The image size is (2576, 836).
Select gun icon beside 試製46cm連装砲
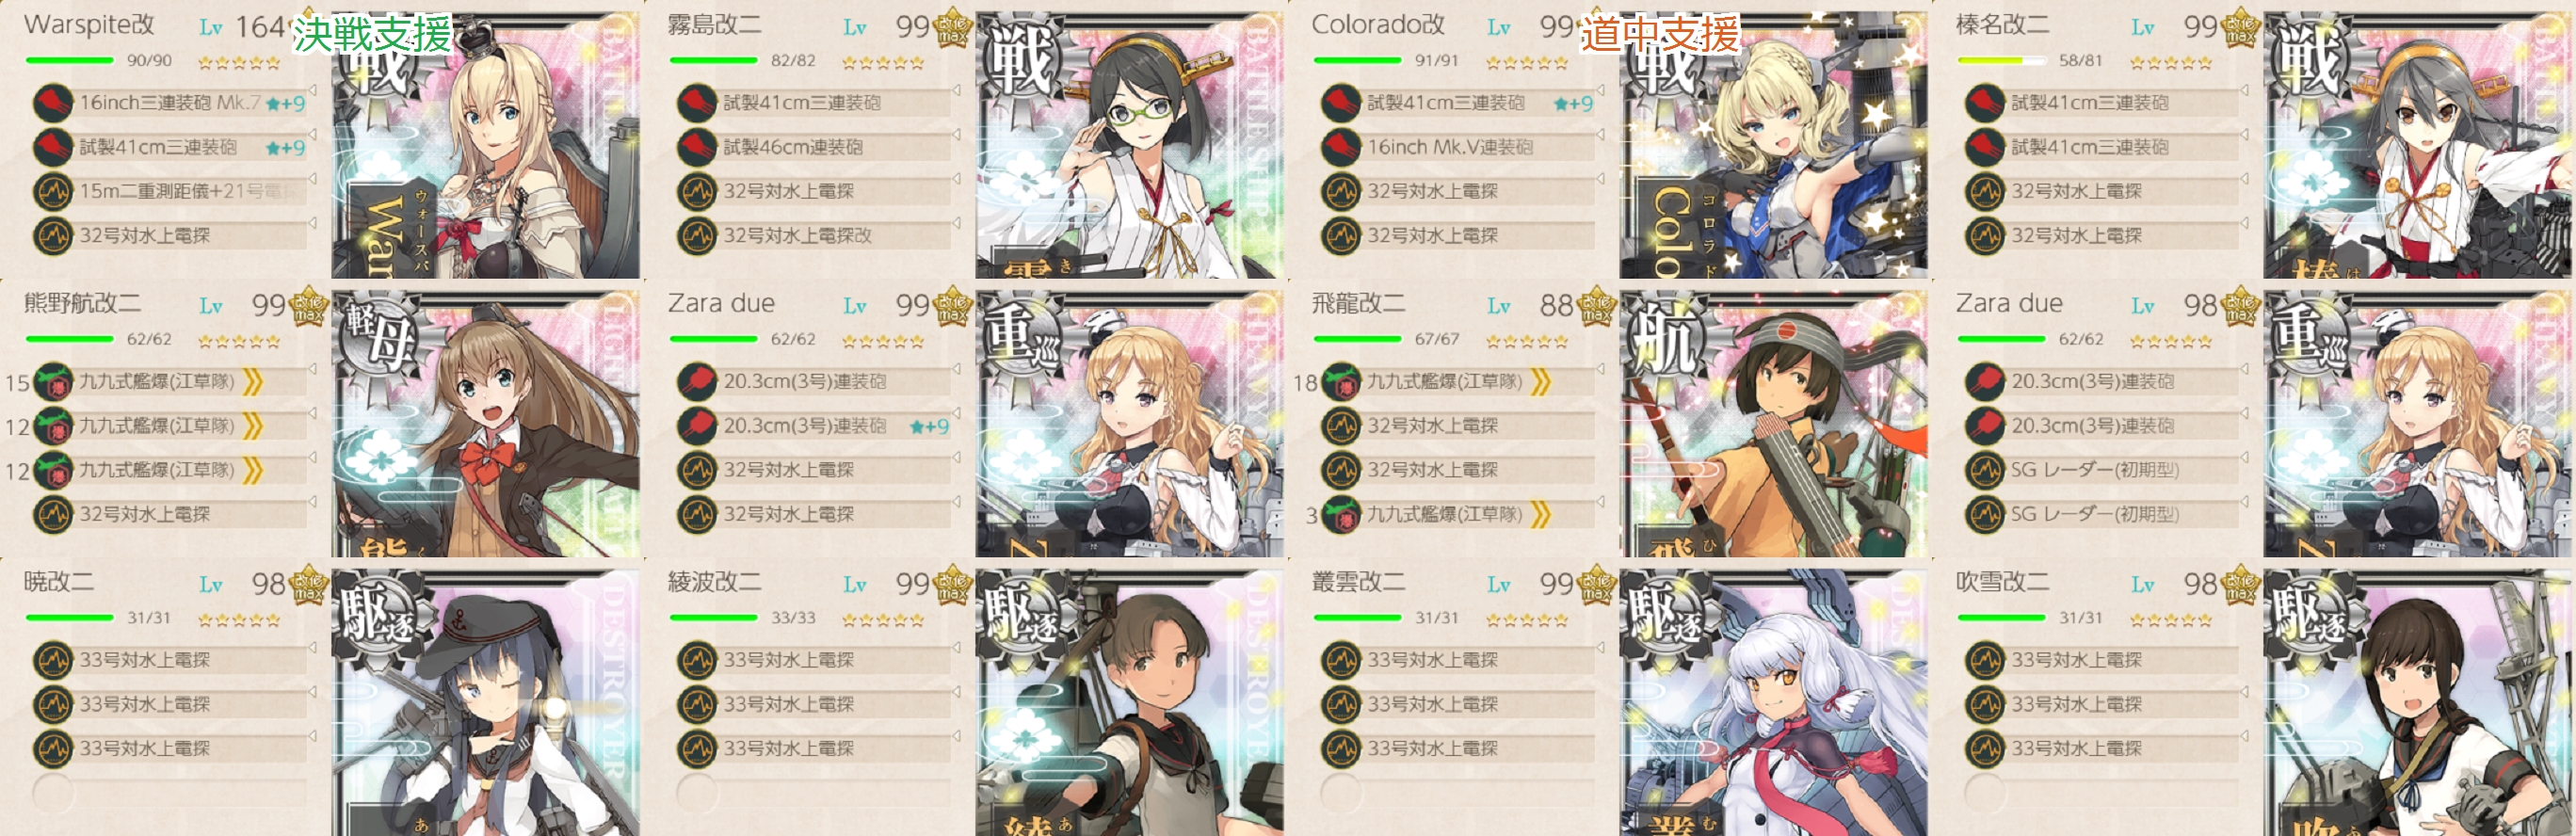tap(697, 147)
